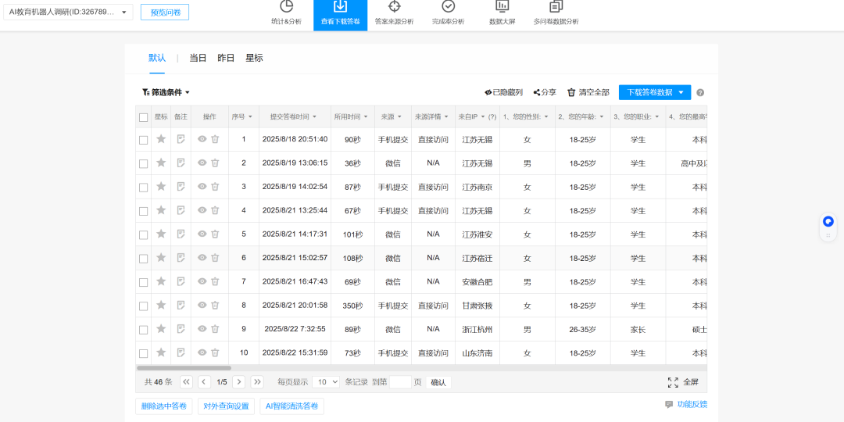Open the 下载答卷数据 dropdown arrow
This screenshot has width=844, height=422.
click(681, 92)
